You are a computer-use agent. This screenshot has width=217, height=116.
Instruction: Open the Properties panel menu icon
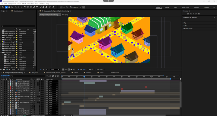(x=214, y=17)
